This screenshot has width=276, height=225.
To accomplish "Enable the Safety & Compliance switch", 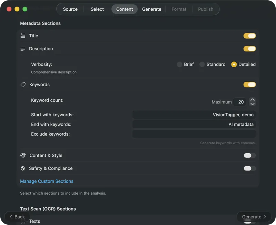I will point(249,168).
